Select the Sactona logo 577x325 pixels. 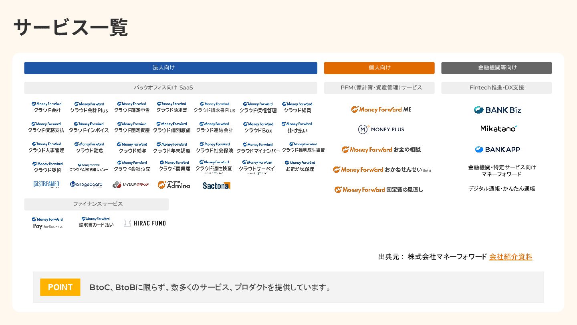coord(217,186)
